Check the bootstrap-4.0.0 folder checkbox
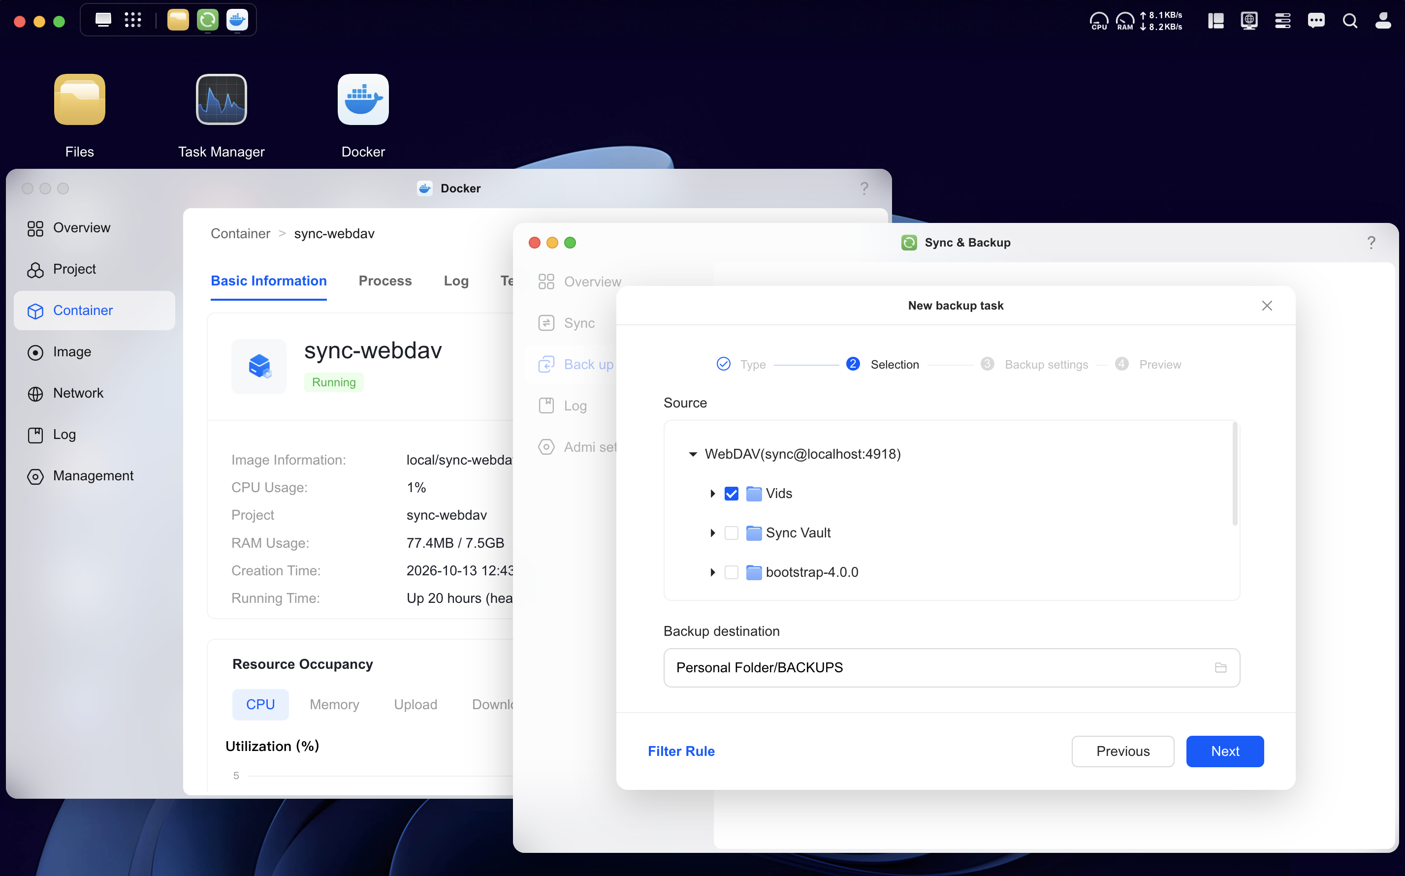 [731, 572]
